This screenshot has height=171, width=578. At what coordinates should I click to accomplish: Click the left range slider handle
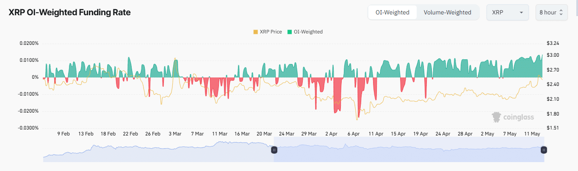click(x=274, y=149)
